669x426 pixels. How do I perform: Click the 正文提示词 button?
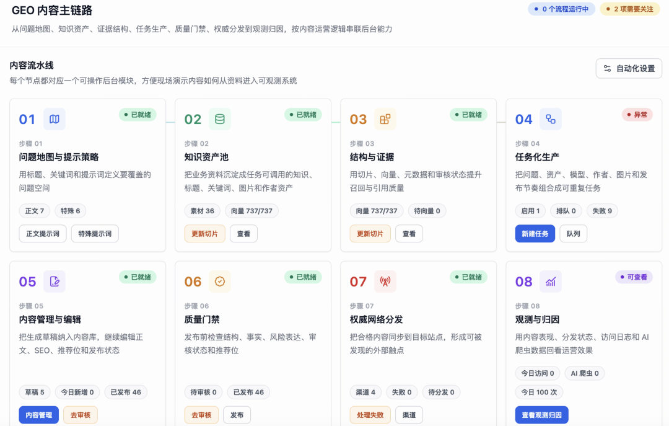pos(43,234)
